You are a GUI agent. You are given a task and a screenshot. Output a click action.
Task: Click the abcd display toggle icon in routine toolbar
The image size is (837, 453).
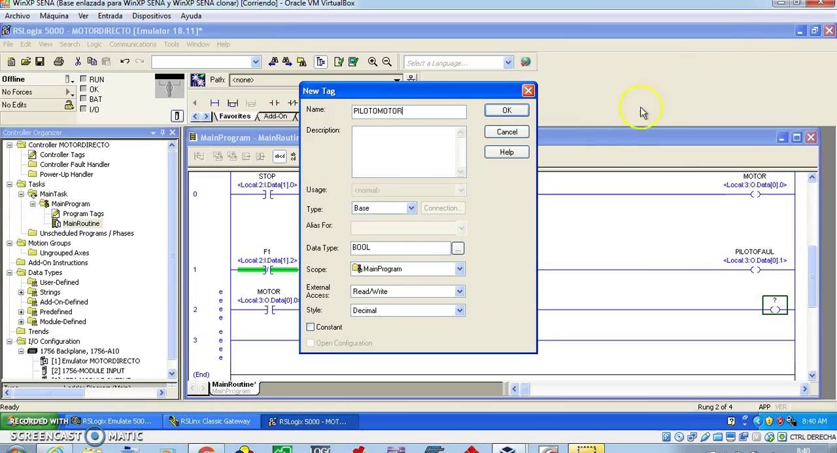280,156
